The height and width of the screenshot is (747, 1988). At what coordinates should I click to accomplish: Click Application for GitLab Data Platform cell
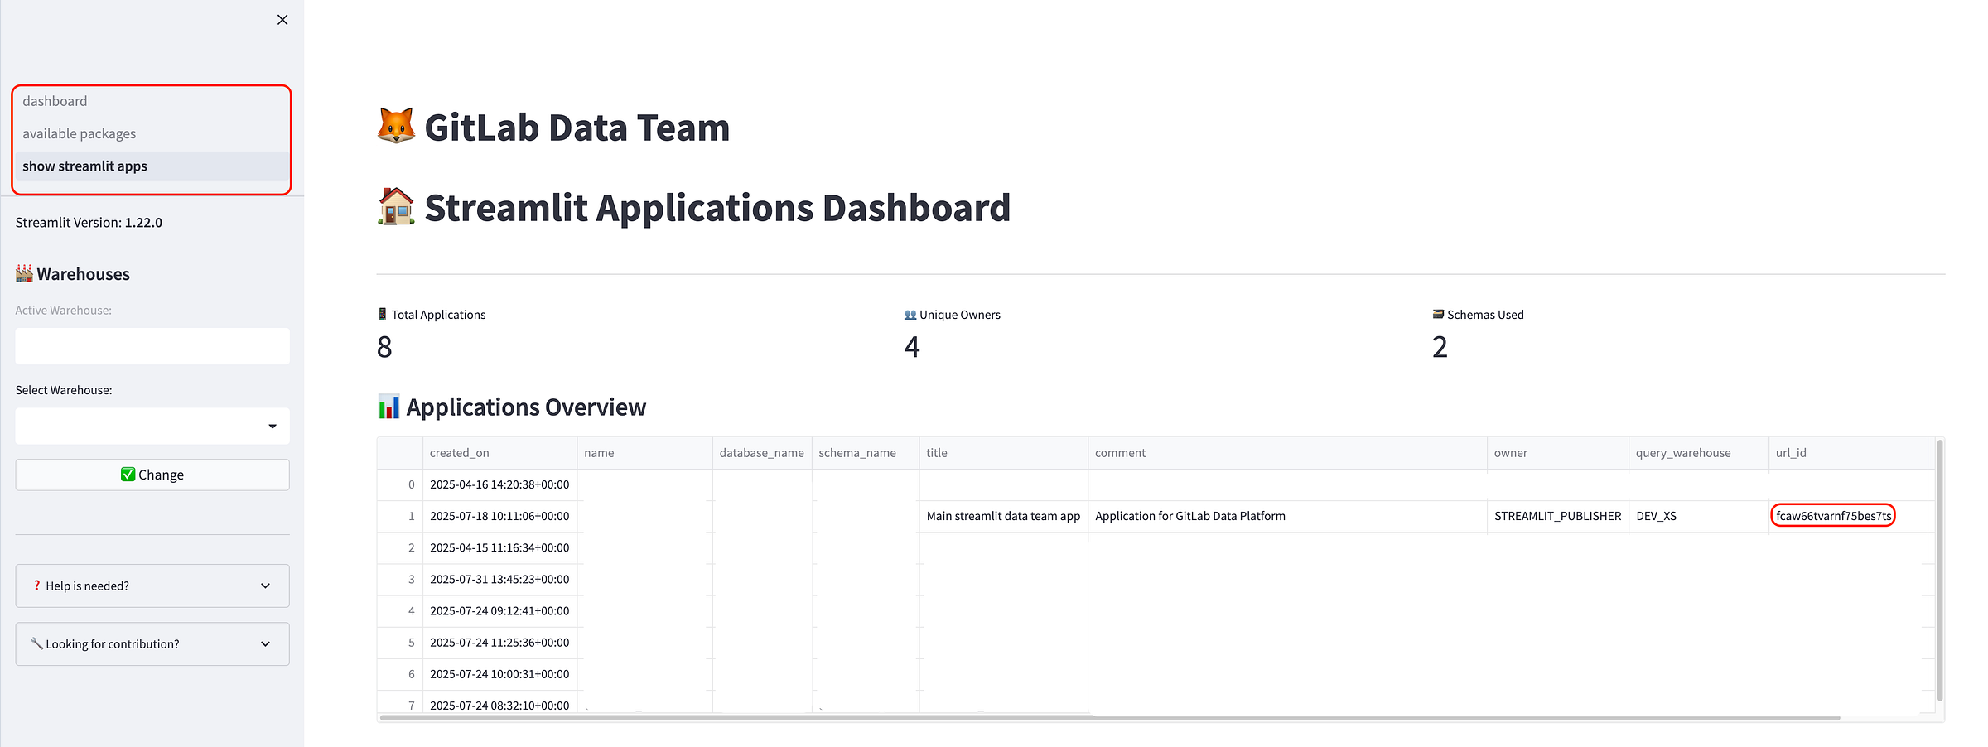1287,516
